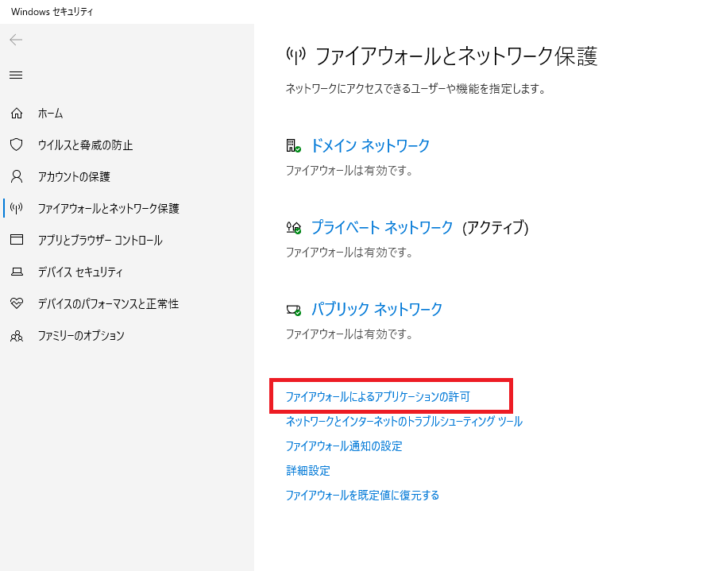
Task: Click the firewall antenna icon in sidebar
Action: [17, 208]
